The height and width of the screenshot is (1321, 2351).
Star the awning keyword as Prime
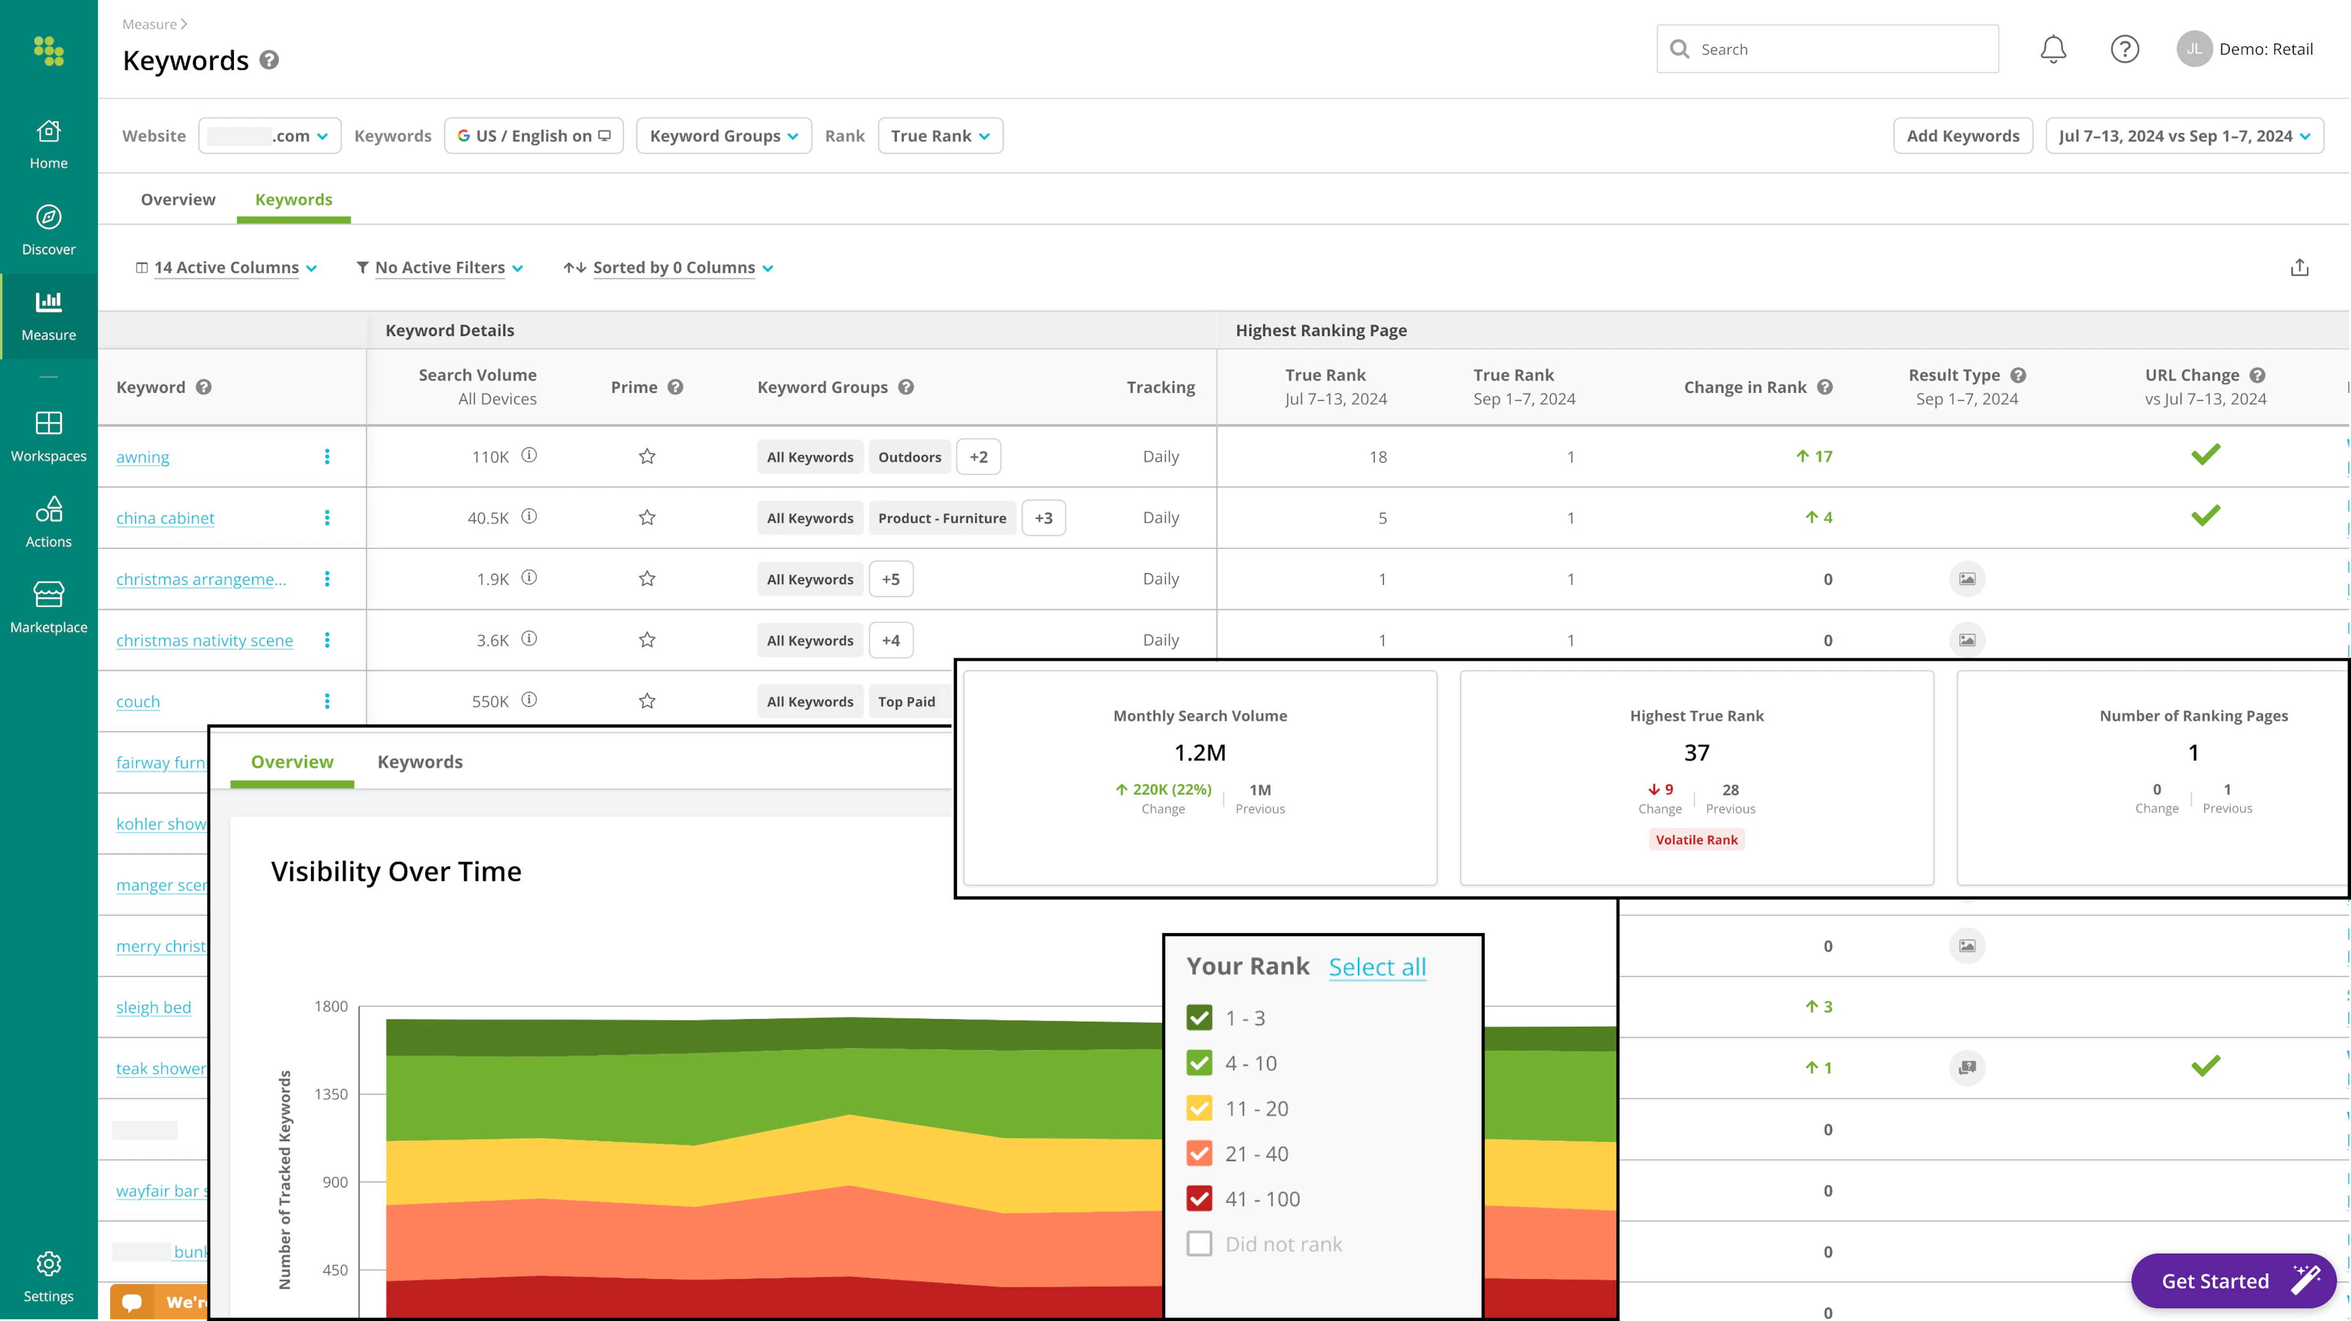(647, 456)
